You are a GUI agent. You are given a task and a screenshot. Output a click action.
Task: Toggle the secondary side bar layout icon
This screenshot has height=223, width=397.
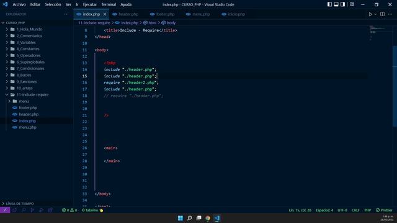click(342, 4)
